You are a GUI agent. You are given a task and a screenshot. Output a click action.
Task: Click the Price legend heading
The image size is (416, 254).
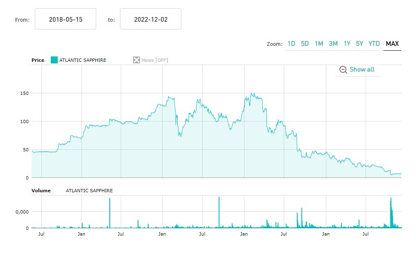pos(38,60)
